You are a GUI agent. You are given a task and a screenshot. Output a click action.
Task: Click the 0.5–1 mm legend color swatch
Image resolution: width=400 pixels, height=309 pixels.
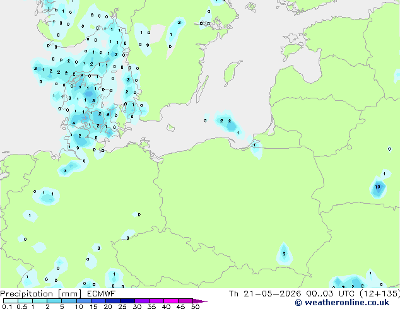click(25, 301)
